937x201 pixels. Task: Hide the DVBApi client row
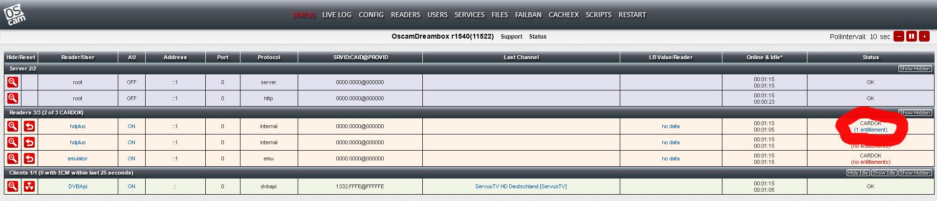pyautogui.click(x=13, y=186)
